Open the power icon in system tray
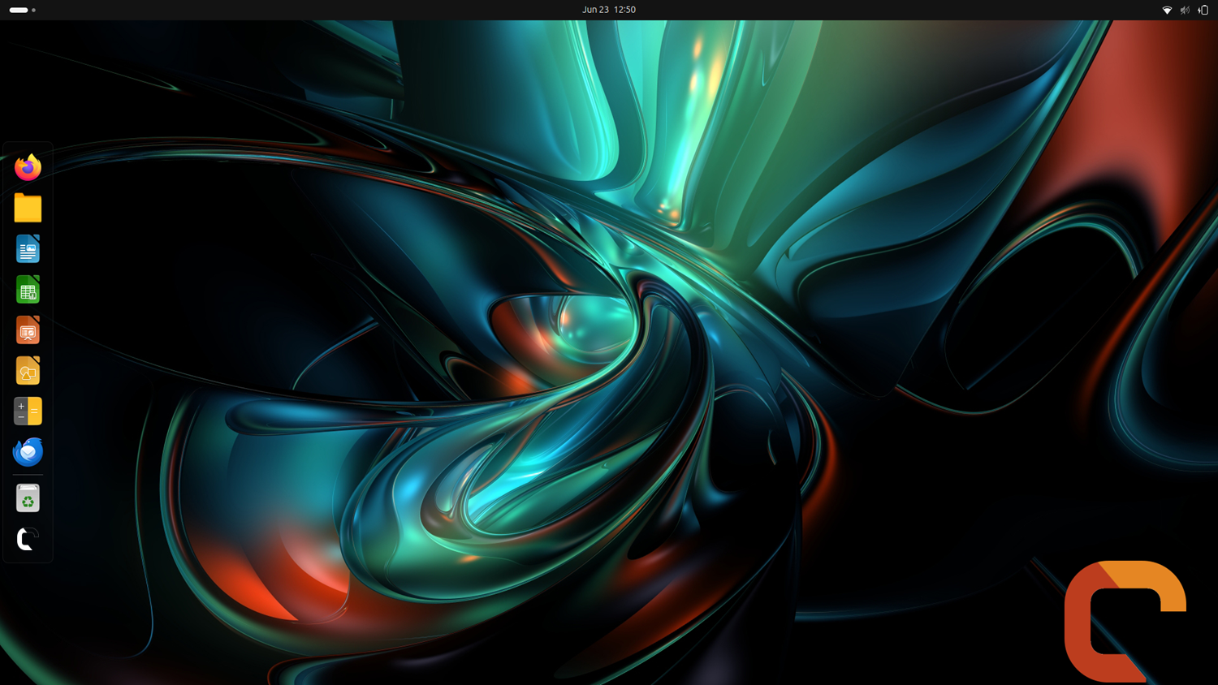The height and width of the screenshot is (685, 1218). click(1203, 10)
